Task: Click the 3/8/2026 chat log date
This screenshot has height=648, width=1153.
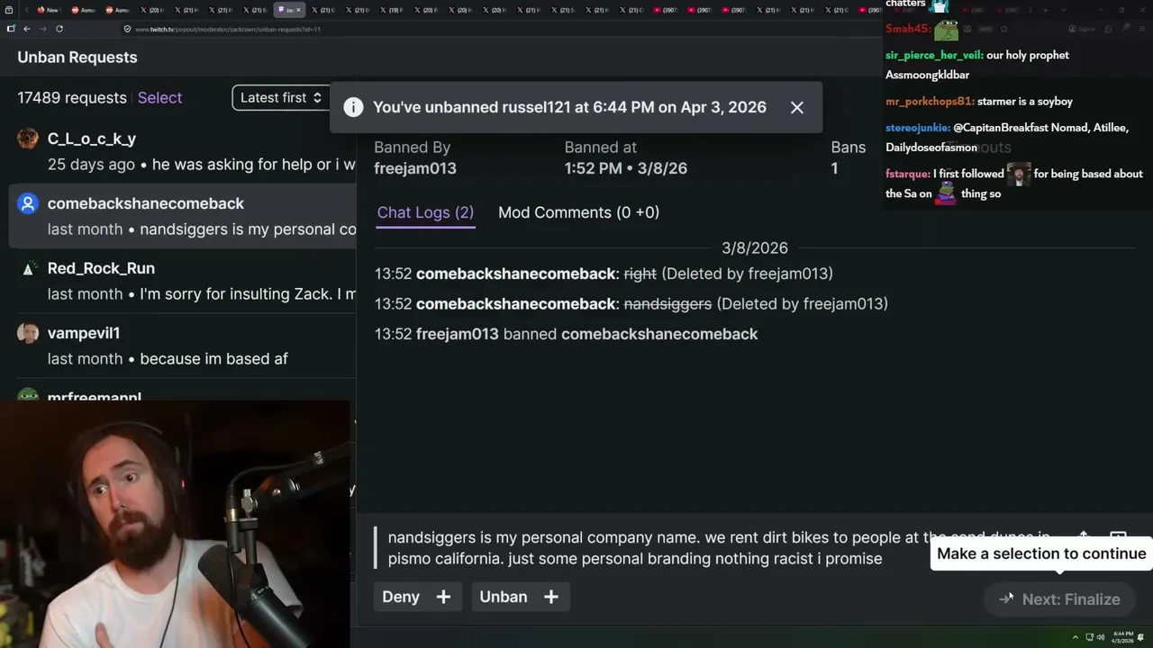Action: click(755, 247)
